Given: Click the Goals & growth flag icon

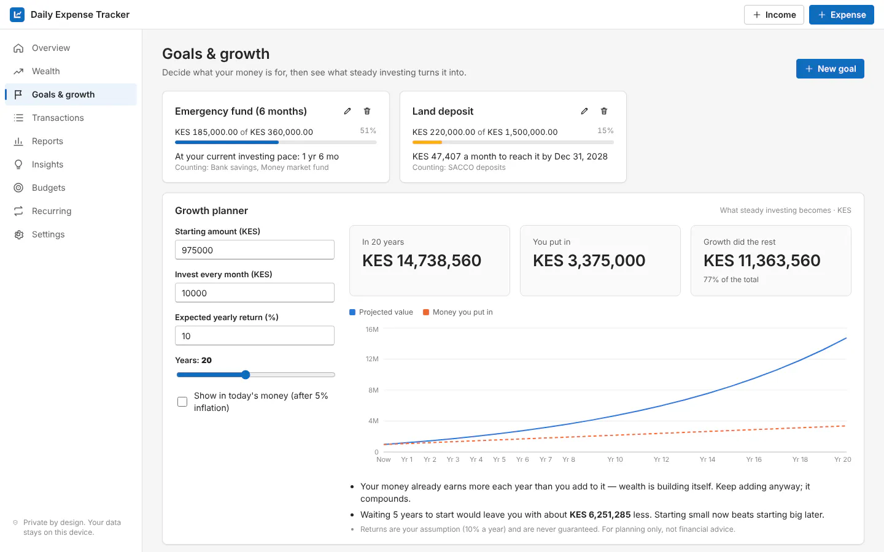Looking at the screenshot, I should (x=18, y=94).
